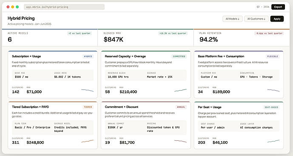This screenshot has height=156, width=293.
Task: Click the $500 / mo base fee
Action: point(22,77)
